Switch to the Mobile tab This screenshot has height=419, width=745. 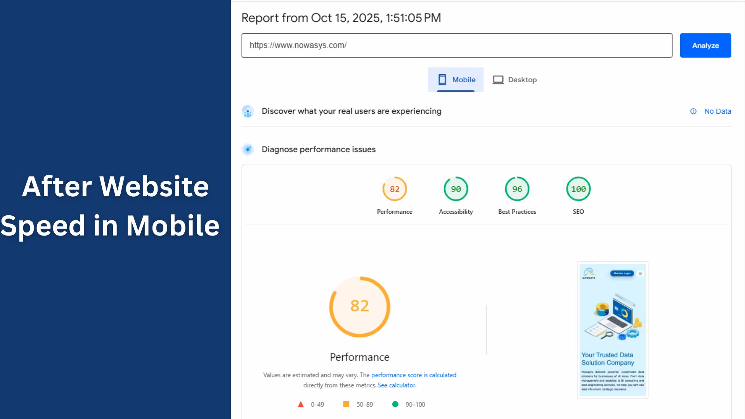(x=463, y=80)
